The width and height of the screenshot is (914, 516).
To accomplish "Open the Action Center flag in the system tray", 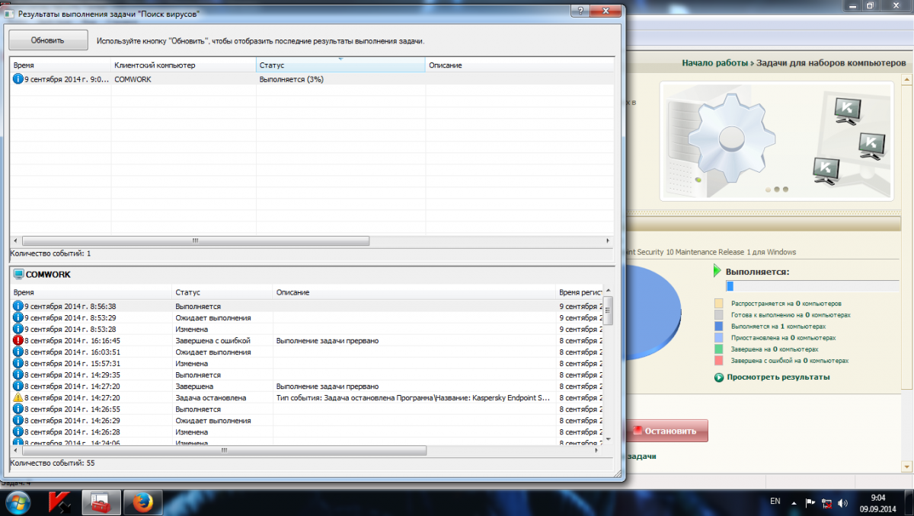I will [812, 503].
